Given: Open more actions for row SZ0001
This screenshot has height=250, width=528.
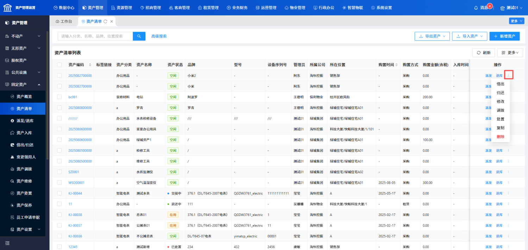Looking at the screenshot, I should [508, 172].
